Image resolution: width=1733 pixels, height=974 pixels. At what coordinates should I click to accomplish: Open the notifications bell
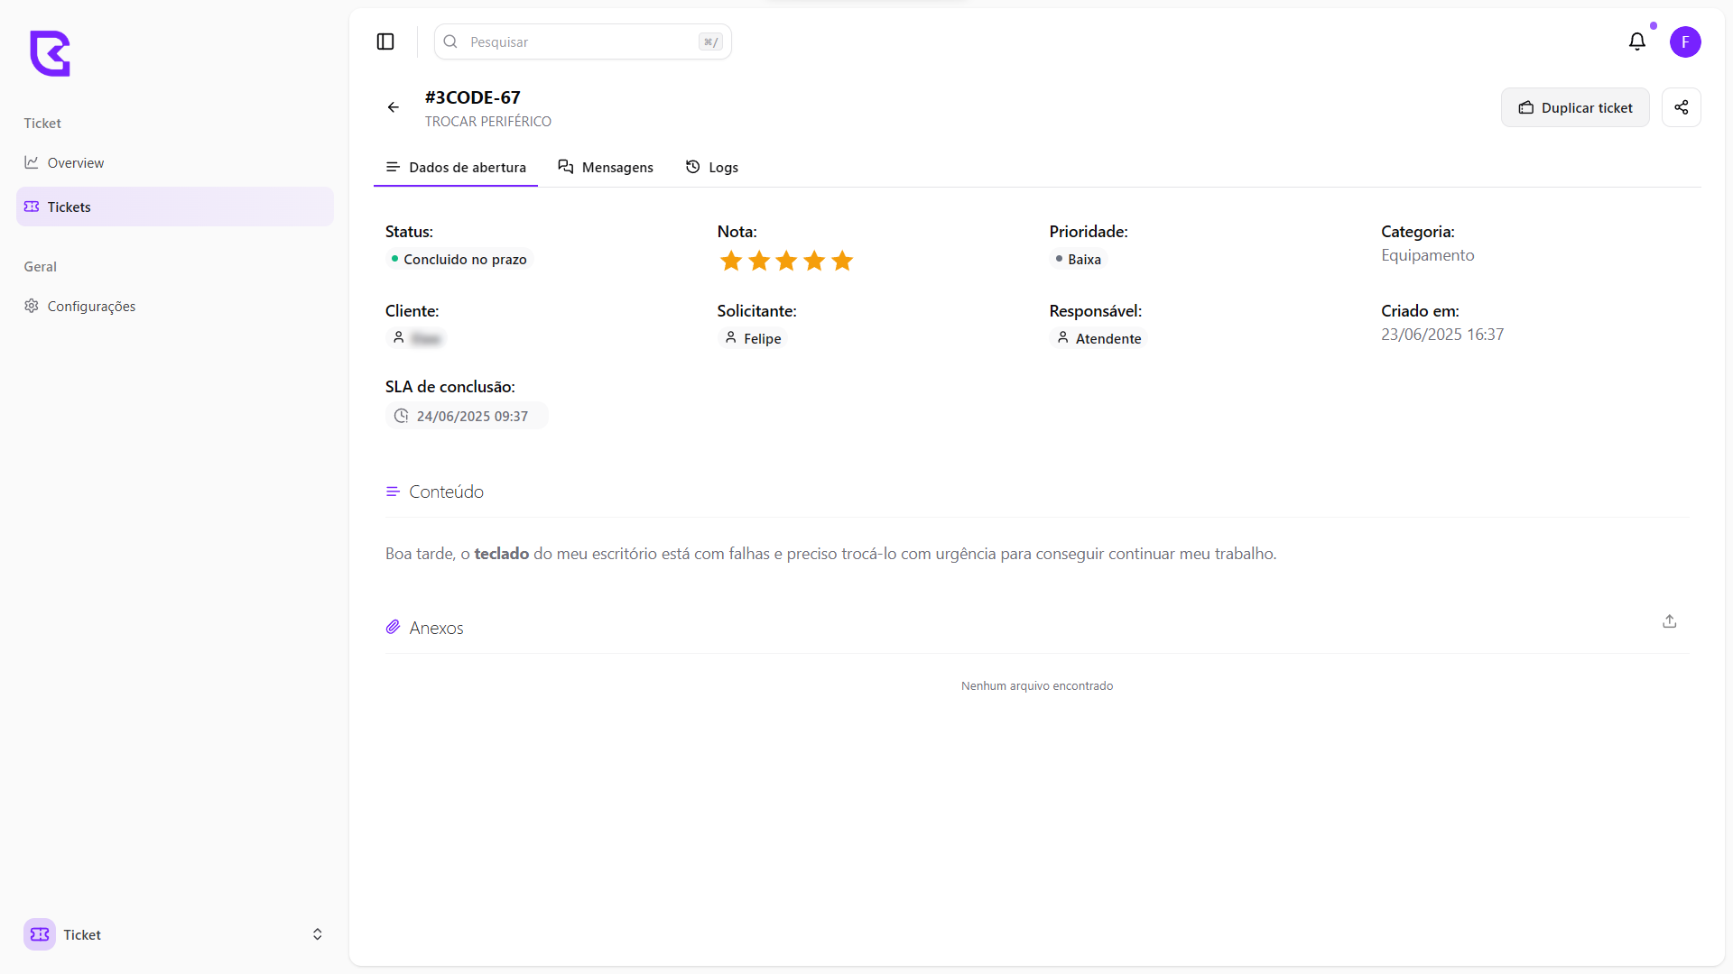click(1637, 41)
